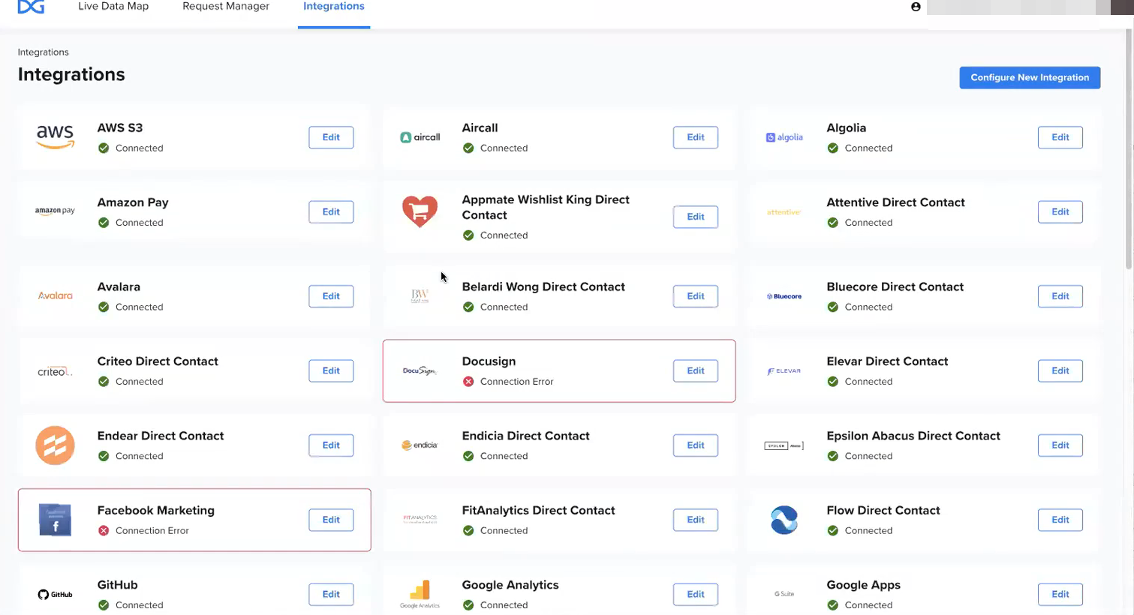Edit Belardi Wong Direct Contact
The image size is (1134, 615).
coord(696,296)
